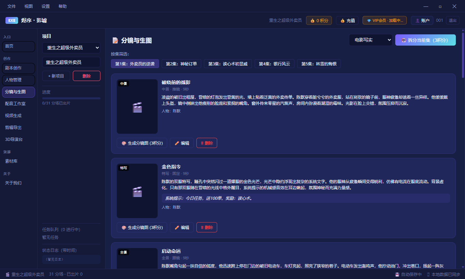Screen dimensions: 465x279
Task: Click the 退出 button
Action: (x=452, y=20)
